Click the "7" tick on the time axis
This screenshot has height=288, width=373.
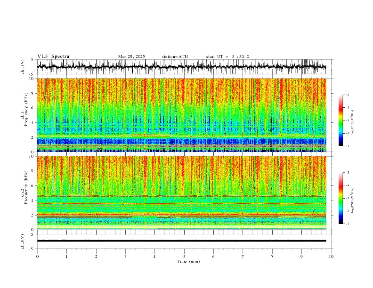[243, 256]
